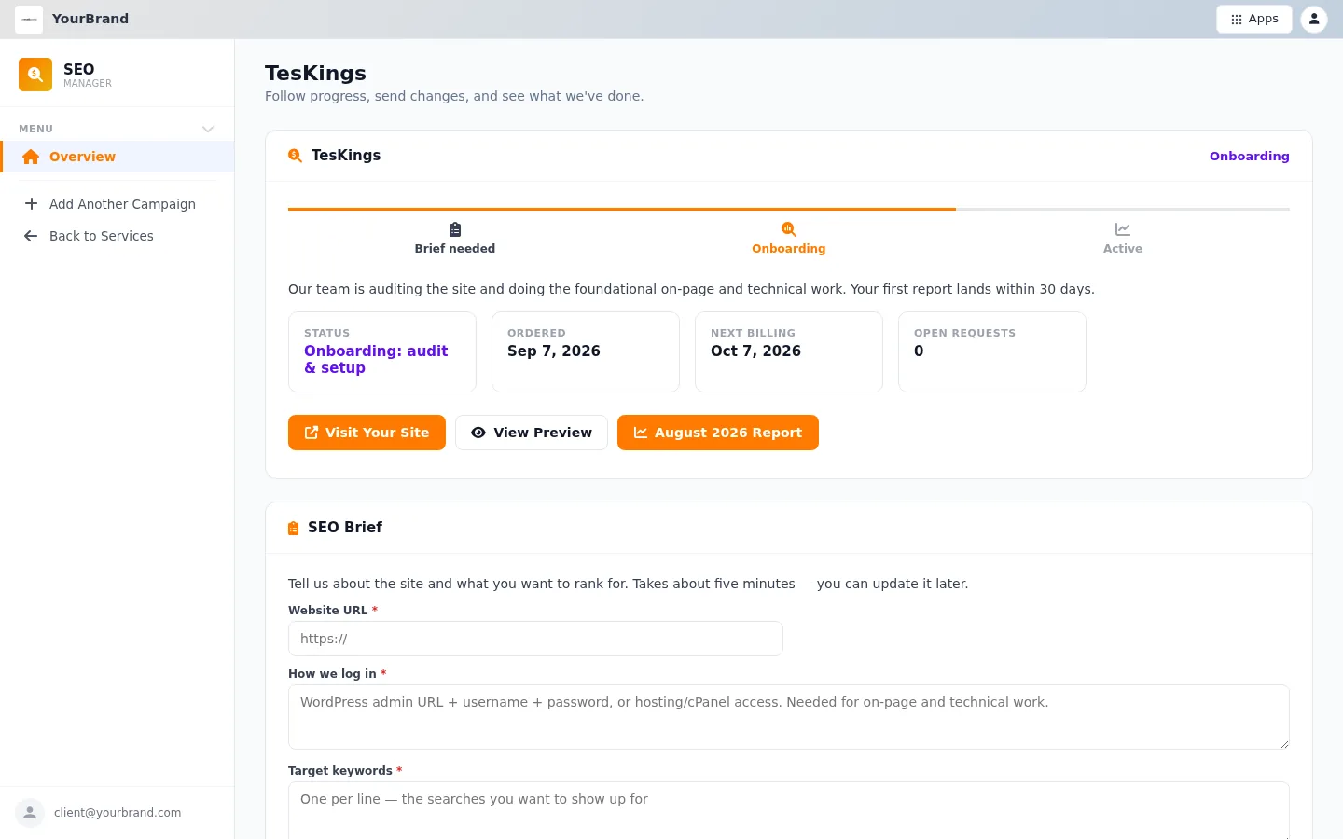This screenshot has height=839, width=1343.
Task: Click the SEO Brief clipboard icon
Action: point(294,529)
